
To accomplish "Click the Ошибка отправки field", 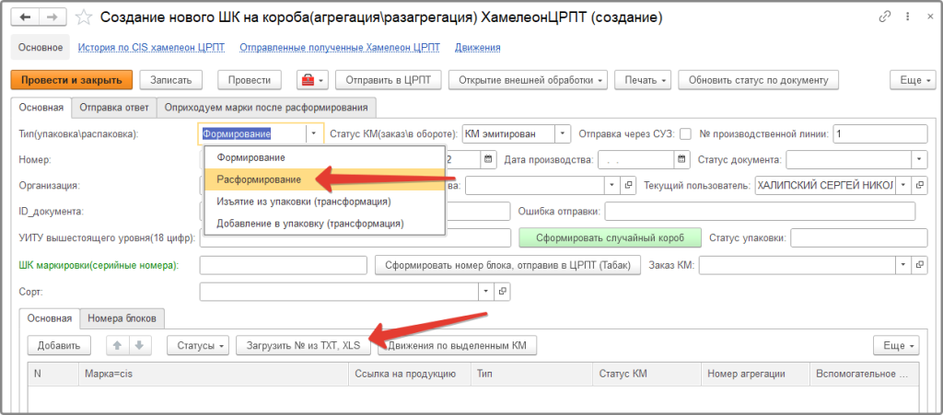I will [x=760, y=212].
